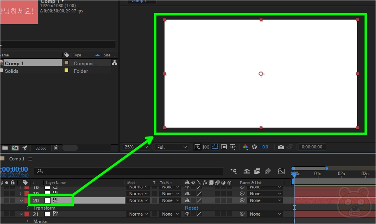Click the tag icon in Project panel header
376x224 pixels.
point(67,55)
